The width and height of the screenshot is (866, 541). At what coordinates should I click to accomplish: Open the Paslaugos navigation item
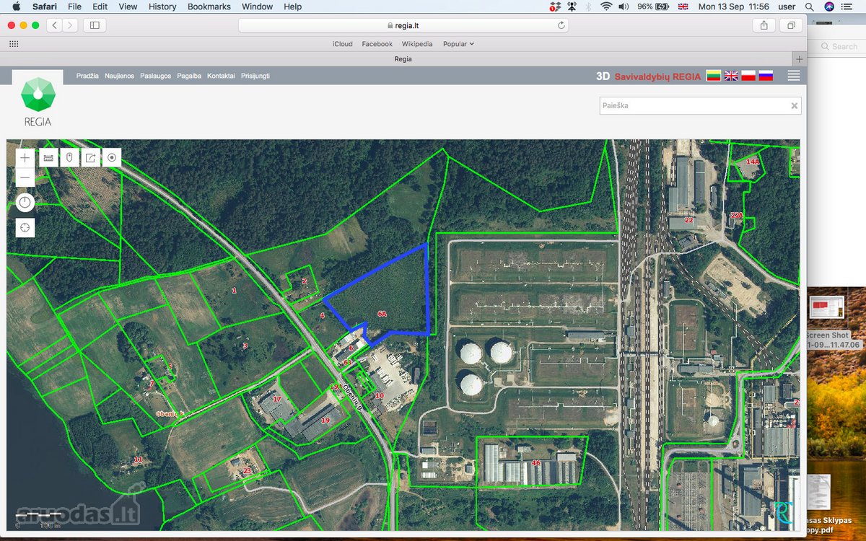(156, 76)
